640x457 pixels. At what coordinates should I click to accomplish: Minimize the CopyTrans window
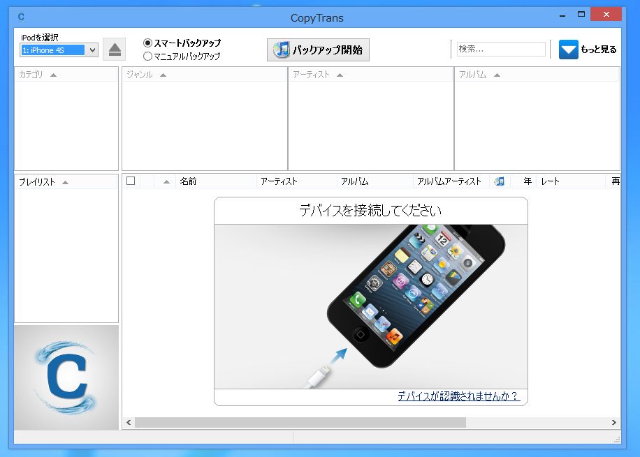pos(562,15)
